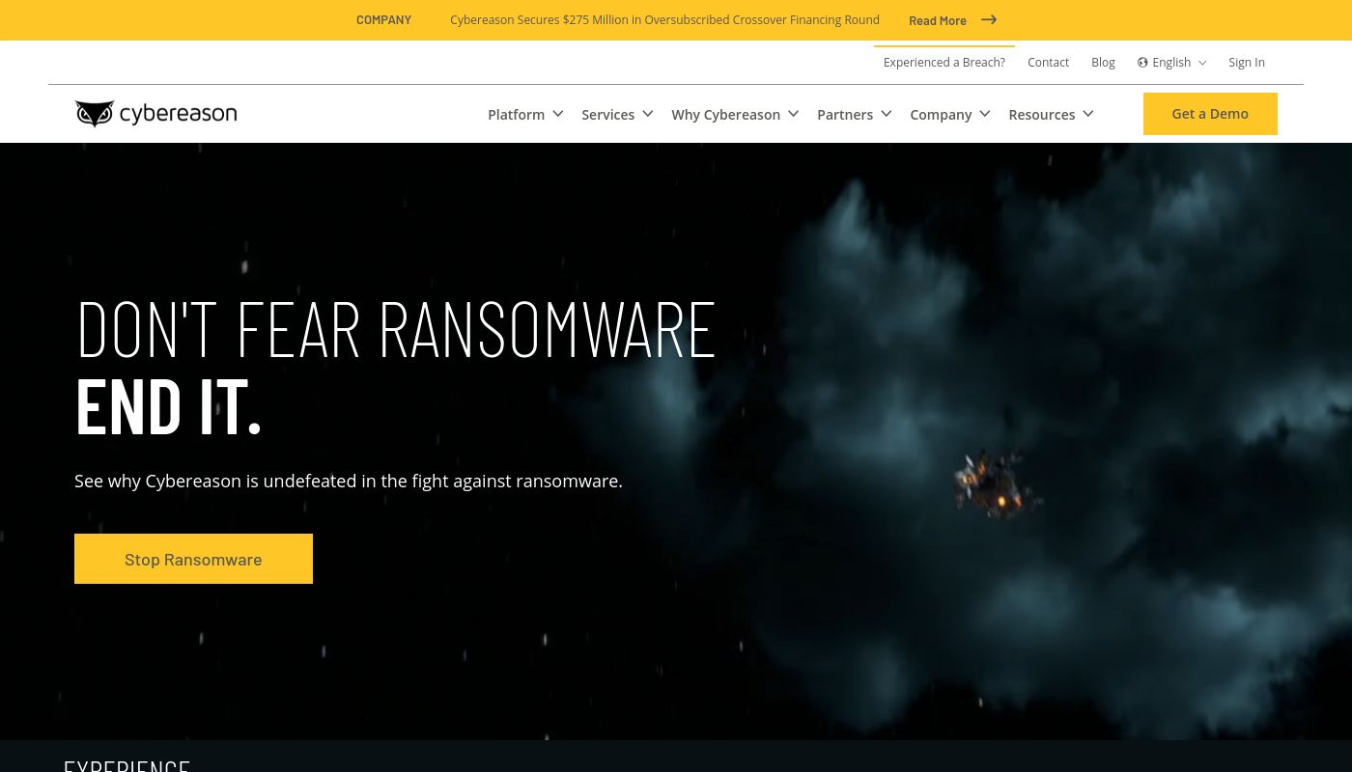This screenshot has width=1352, height=772.
Task: Expand the Services menu chevron
Action: (648, 114)
